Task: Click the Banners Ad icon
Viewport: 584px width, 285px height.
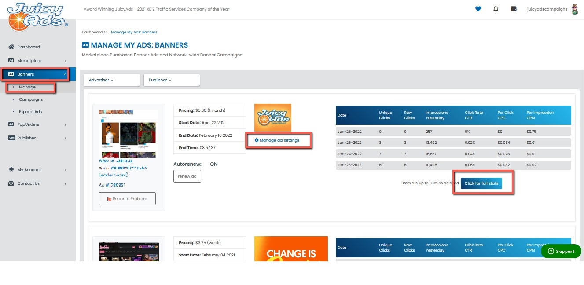Action: (x=11, y=74)
